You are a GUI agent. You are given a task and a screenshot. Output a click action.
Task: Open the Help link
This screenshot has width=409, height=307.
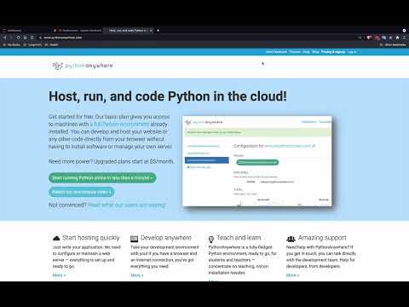[x=306, y=52]
